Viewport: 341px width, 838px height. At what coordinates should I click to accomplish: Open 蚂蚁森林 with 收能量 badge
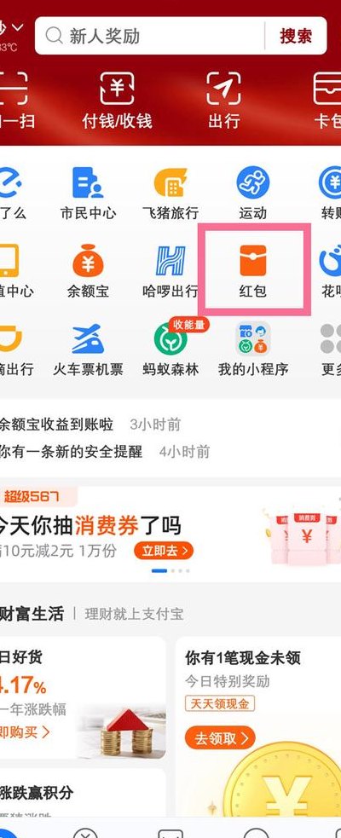(170, 349)
